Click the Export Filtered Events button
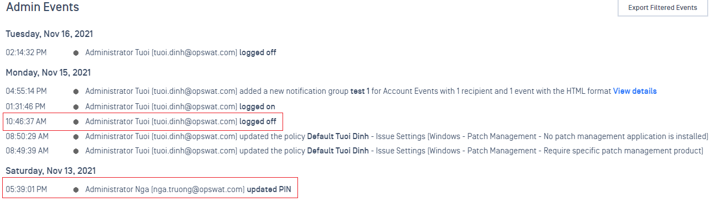 [x=662, y=8]
